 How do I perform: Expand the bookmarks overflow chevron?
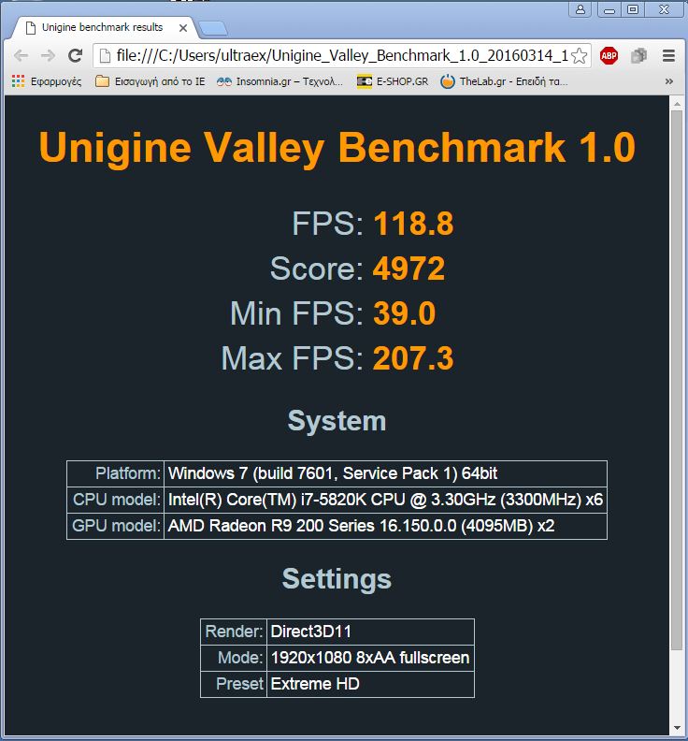(x=668, y=81)
